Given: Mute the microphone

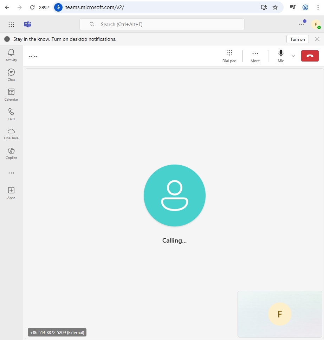Looking at the screenshot, I should (281, 56).
